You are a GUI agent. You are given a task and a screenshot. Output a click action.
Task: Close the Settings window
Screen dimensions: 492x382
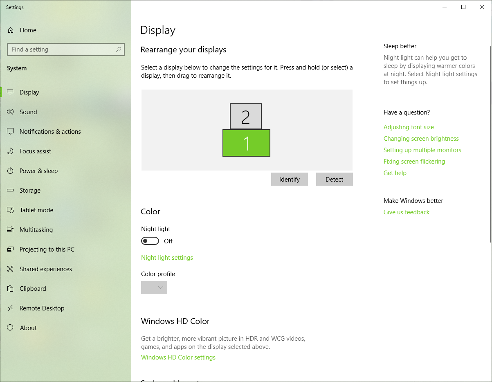tap(482, 7)
